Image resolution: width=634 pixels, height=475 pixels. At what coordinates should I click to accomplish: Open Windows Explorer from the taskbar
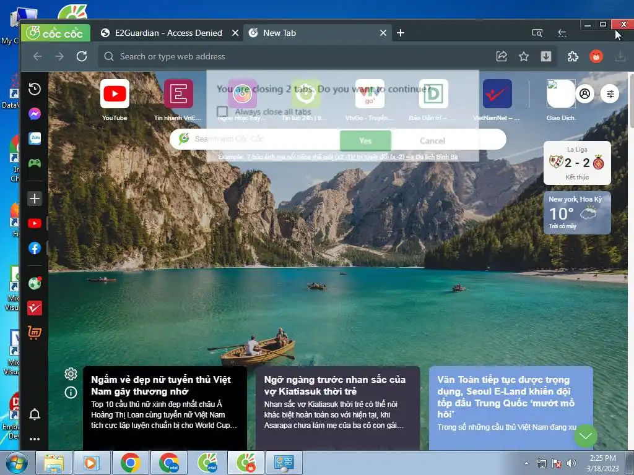point(54,463)
